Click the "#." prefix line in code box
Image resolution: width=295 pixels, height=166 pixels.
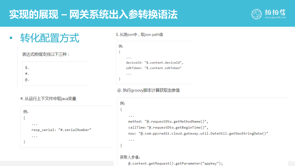(27, 74)
